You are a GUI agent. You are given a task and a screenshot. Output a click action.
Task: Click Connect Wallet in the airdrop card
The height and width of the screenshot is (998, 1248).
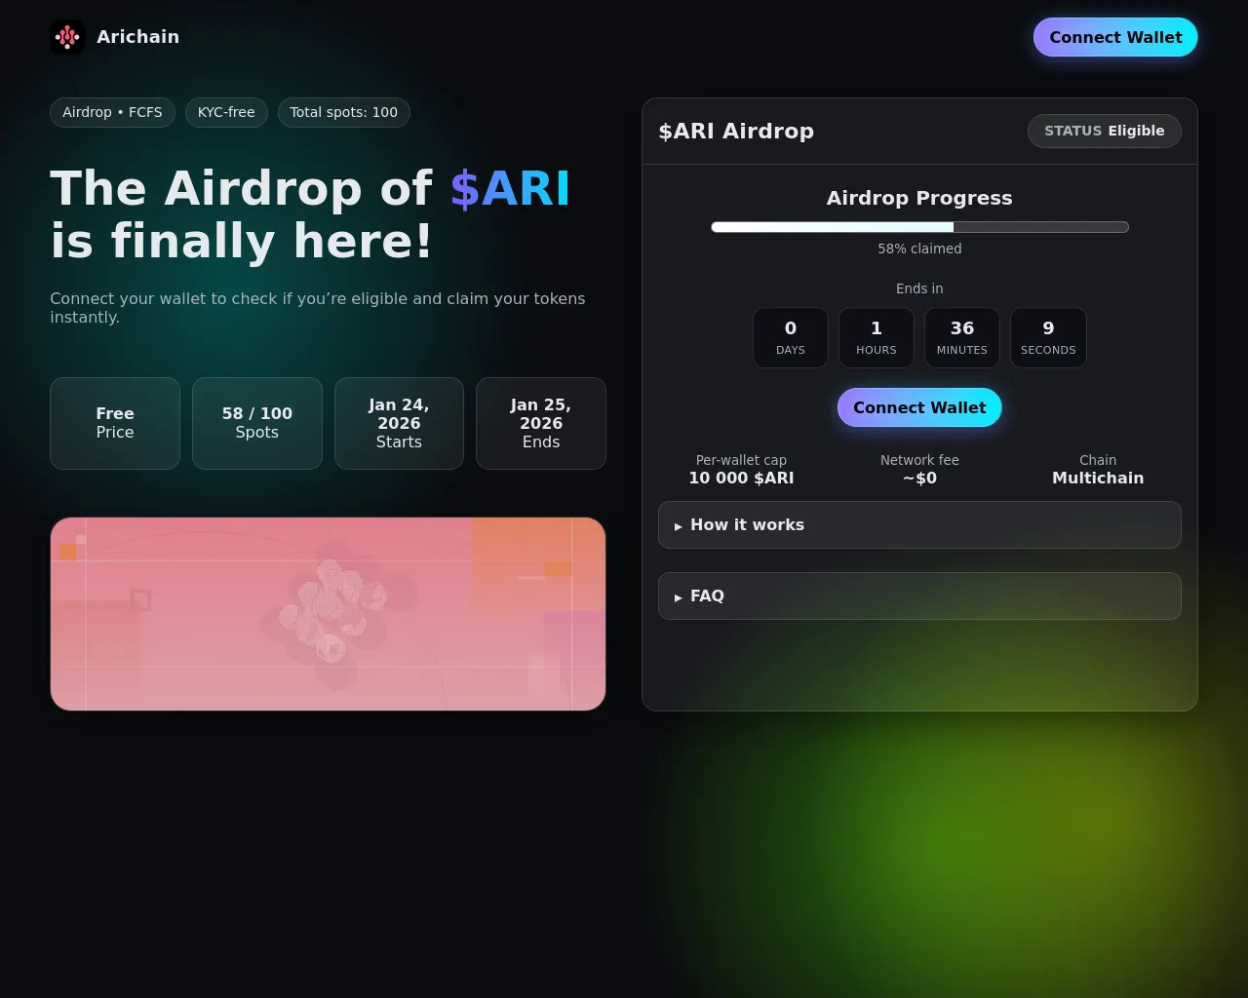[x=919, y=407]
